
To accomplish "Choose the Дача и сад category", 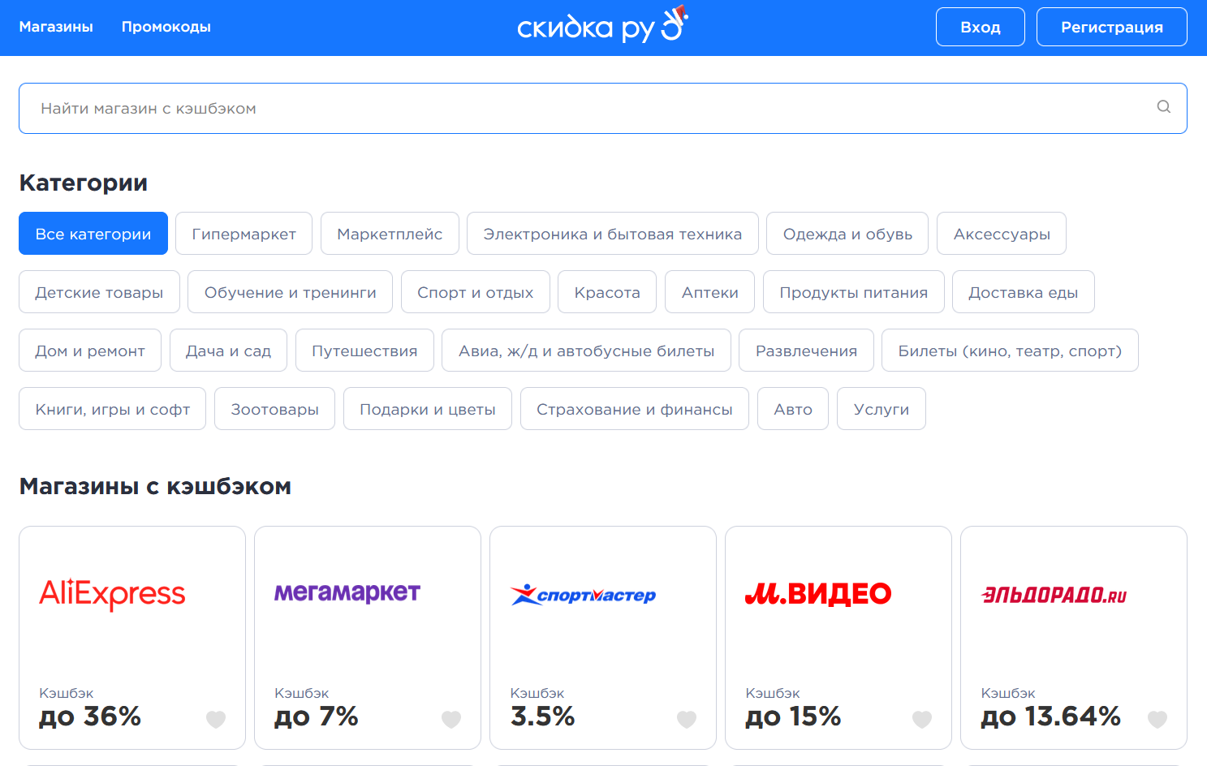I will point(228,351).
